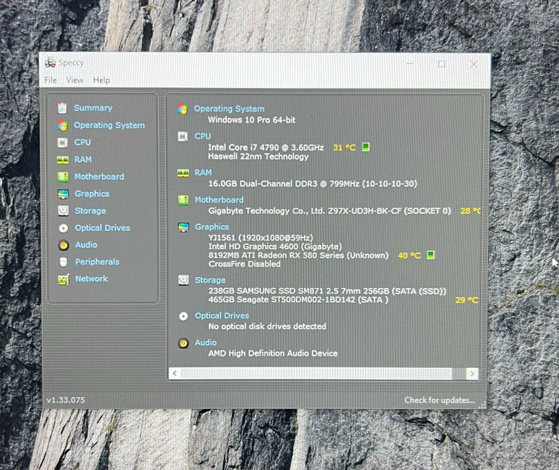Click the YJ1561 monitor resolution line
Screen dimensions: 559x470
pos(260,238)
